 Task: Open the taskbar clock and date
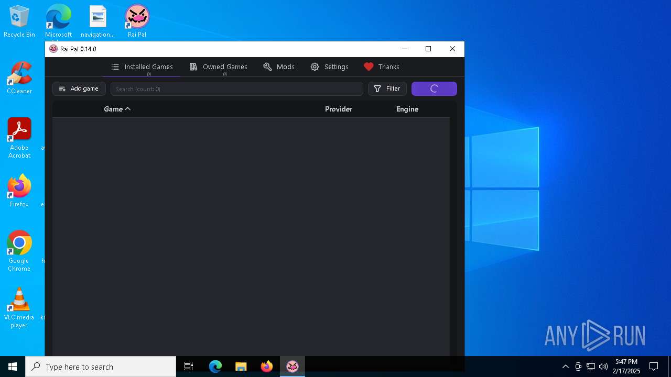[626, 367]
